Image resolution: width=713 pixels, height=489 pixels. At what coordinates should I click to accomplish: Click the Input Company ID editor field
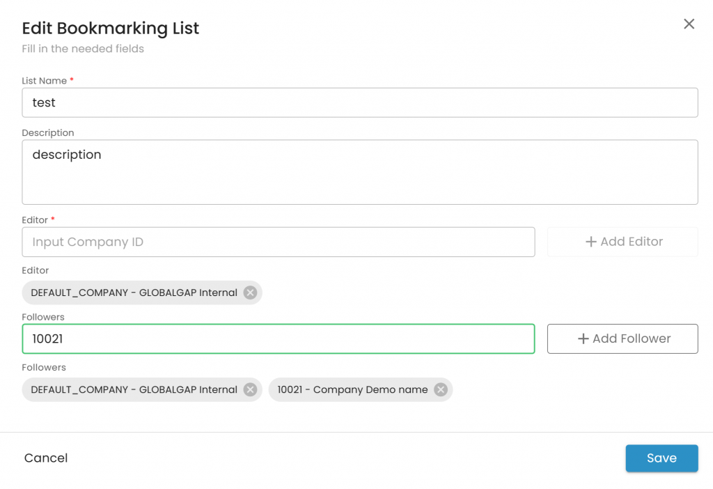[x=278, y=242]
